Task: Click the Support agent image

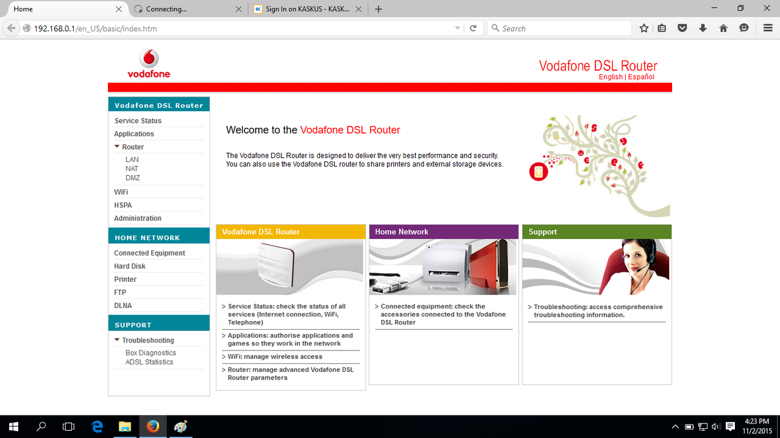Action: (x=596, y=266)
